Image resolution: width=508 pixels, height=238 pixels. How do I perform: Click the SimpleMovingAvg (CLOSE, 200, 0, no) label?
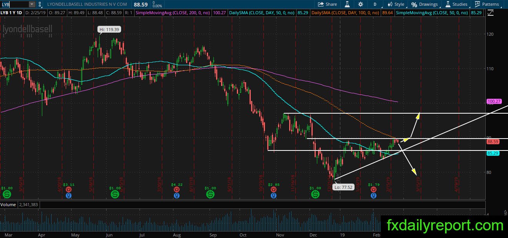click(173, 13)
